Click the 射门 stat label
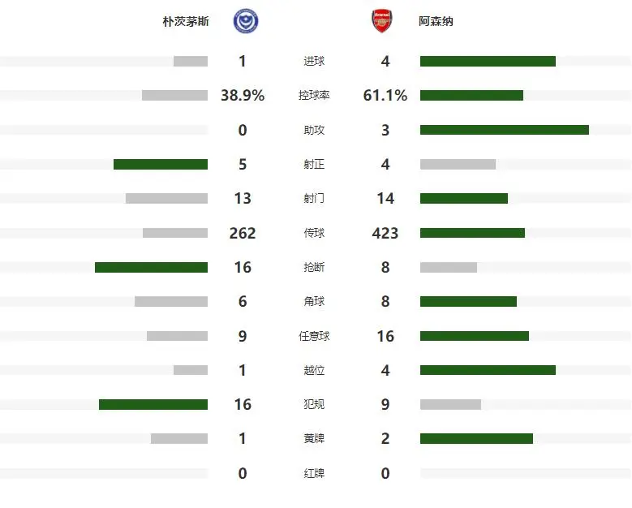This screenshot has width=632, height=508. [314, 199]
